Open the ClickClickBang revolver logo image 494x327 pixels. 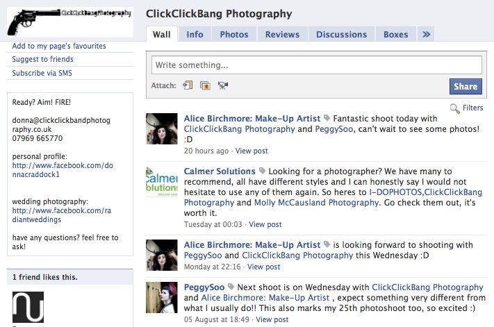pos(70,22)
